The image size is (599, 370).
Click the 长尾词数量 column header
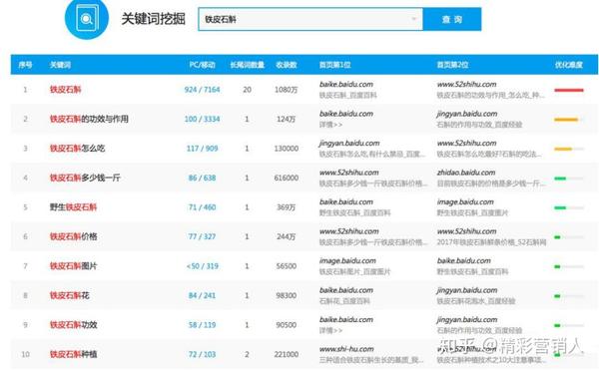pyautogui.click(x=248, y=65)
